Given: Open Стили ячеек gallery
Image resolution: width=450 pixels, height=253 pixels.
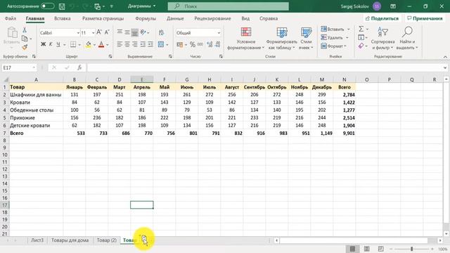Looking at the screenshot, I should [x=307, y=39].
